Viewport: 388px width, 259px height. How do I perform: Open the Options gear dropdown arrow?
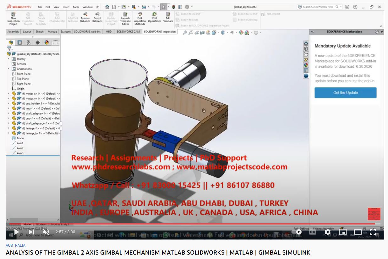(x=192, y=7)
